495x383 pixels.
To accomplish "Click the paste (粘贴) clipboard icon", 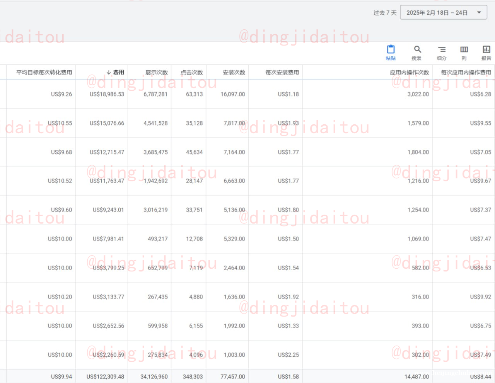I will pos(391,49).
